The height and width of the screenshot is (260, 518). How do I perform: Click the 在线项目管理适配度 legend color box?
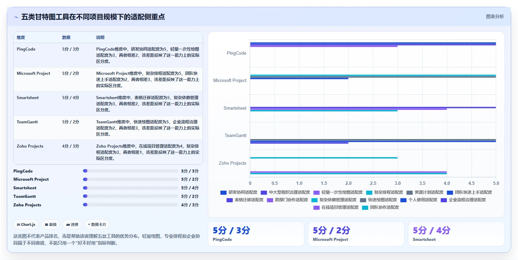tap(316, 207)
